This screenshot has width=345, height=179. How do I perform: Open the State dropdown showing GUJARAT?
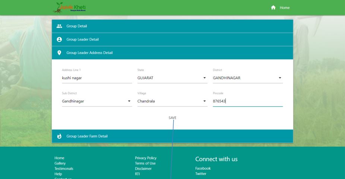(x=172, y=78)
